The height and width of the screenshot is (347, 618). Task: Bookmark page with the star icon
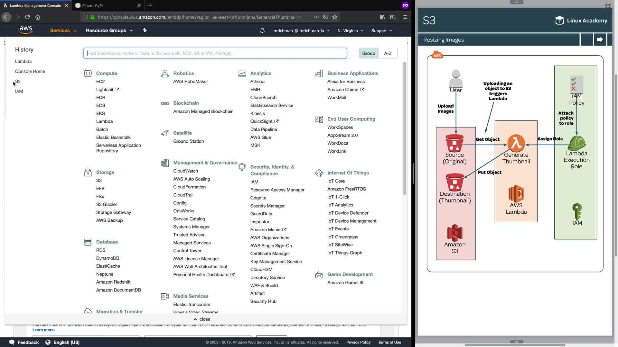pyautogui.click(x=335, y=17)
